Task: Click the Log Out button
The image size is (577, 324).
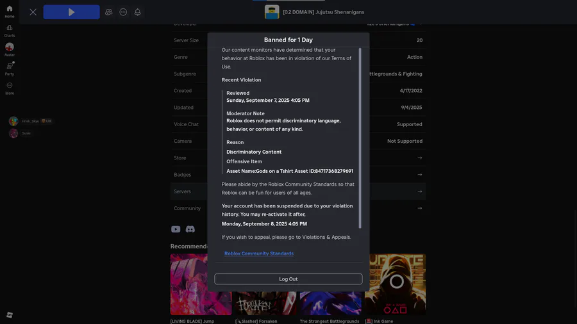Action: (288, 279)
